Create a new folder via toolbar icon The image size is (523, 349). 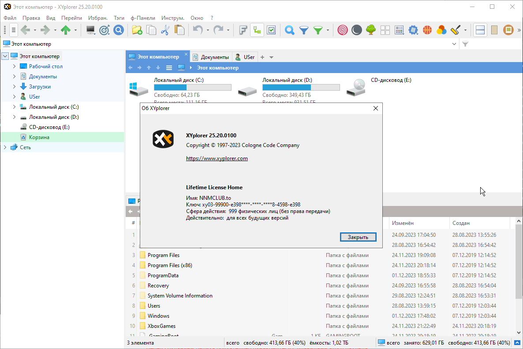(x=137, y=30)
